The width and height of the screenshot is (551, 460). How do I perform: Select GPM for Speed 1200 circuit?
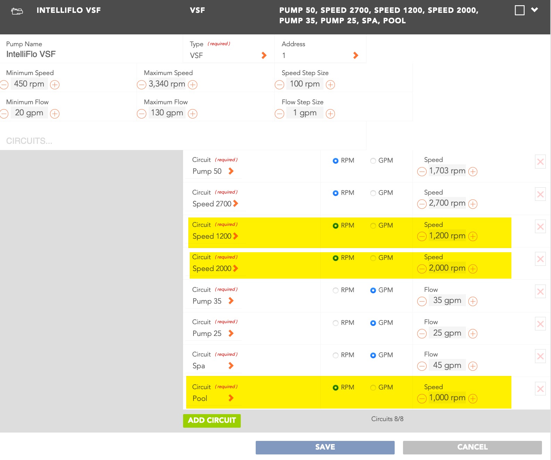[x=373, y=226]
